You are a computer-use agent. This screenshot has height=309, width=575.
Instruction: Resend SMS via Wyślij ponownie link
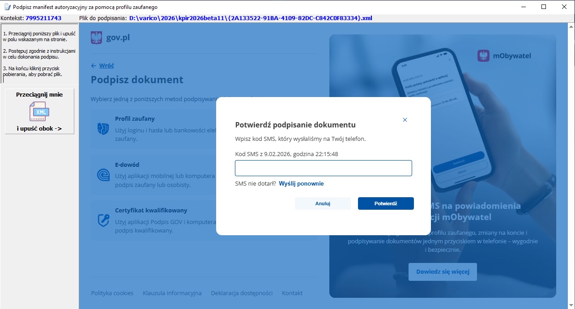tap(301, 183)
